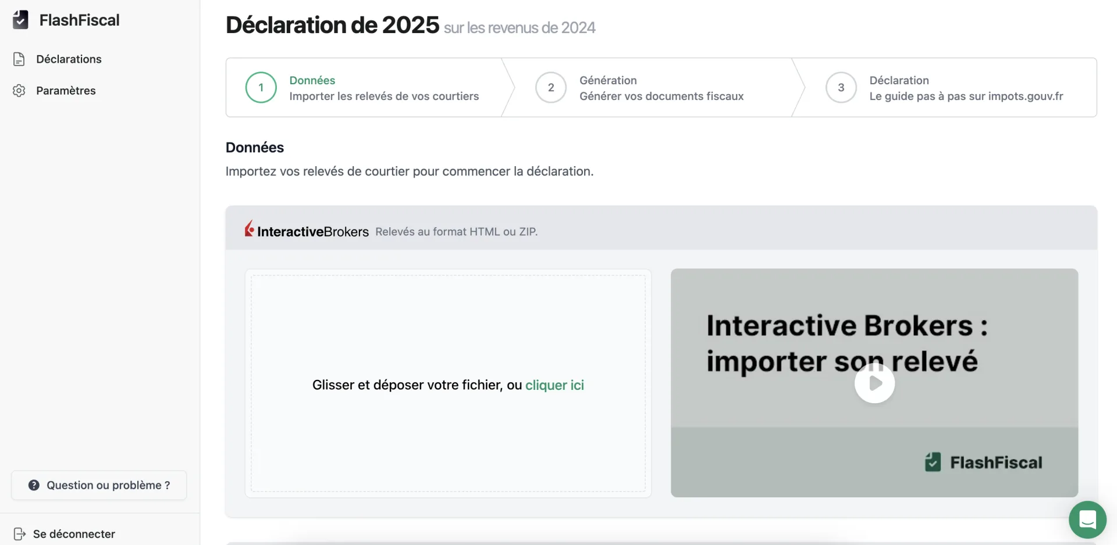Click the Interactive Brokers flame logo
This screenshot has width=1117, height=545.
(249, 228)
